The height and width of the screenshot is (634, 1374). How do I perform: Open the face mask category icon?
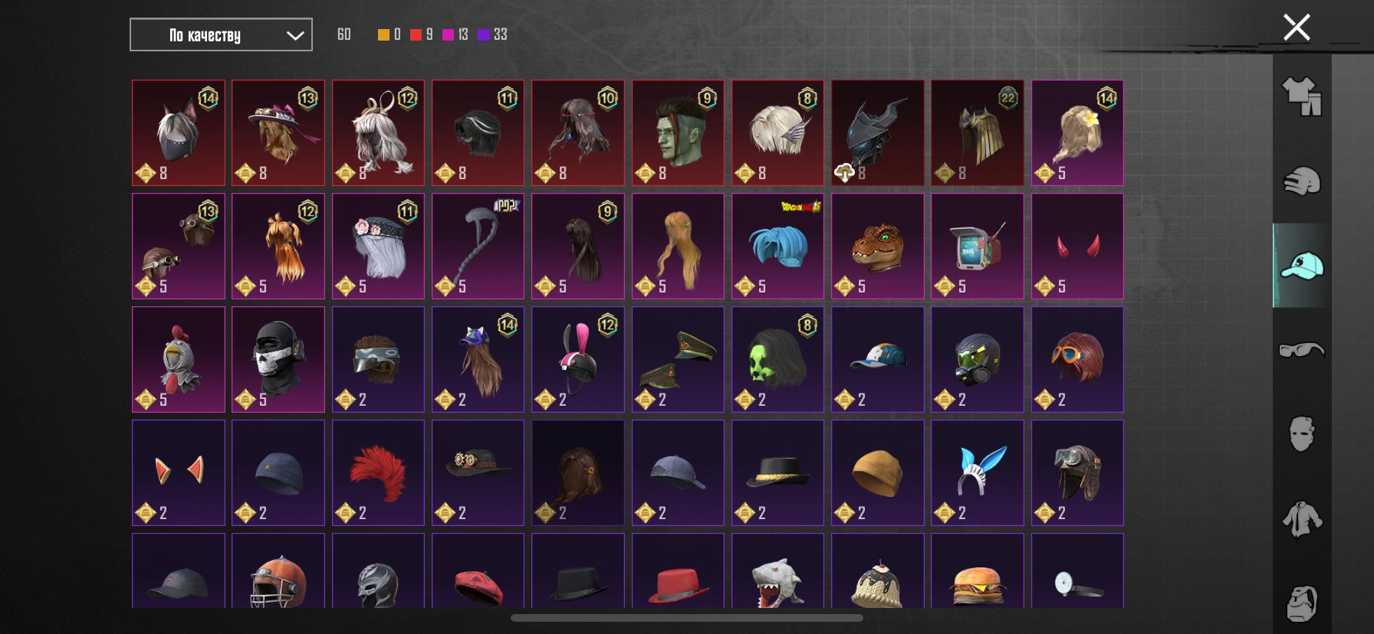click(x=1302, y=433)
